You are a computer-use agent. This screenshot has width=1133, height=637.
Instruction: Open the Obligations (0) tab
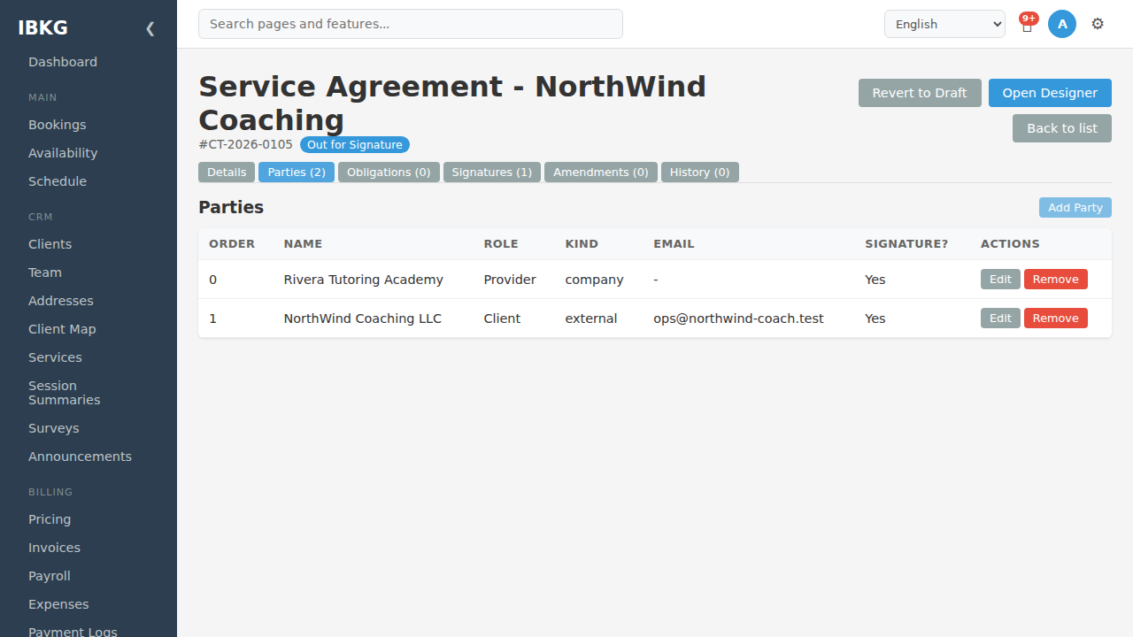tap(389, 173)
